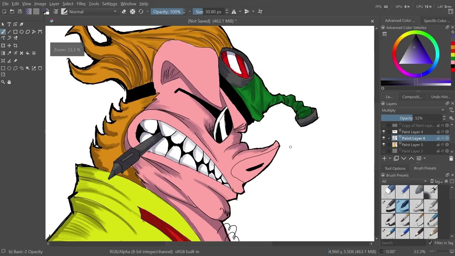Open add layer type dropdown arrow
The width and height of the screenshot is (455, 256).
pyautogui.click(x=390, y=159)
